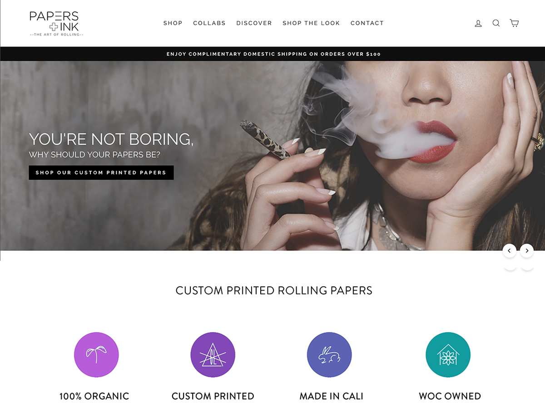Click the 100% Organic label
This screenshot has width=545, height=406.
[x=94, y=396]
